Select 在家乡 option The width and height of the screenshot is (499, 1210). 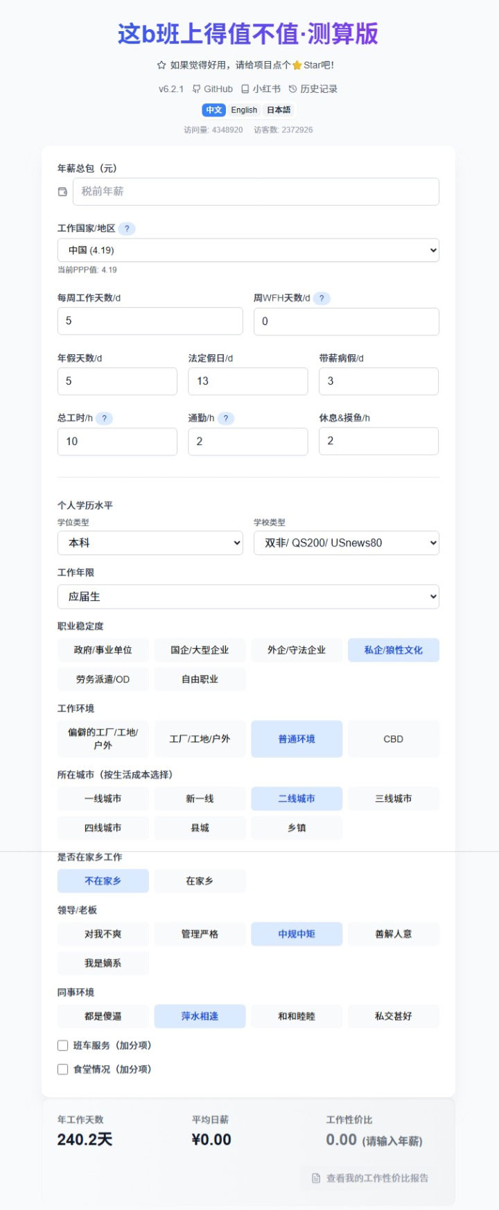200,881
